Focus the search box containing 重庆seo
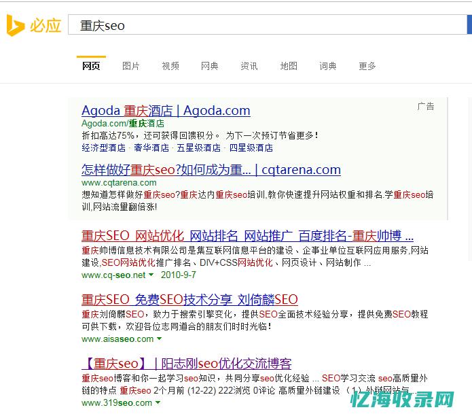 [x=268, y=24]
